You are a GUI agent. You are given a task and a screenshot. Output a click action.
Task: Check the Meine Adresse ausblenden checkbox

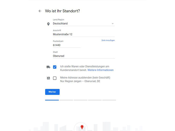[55, 78]
